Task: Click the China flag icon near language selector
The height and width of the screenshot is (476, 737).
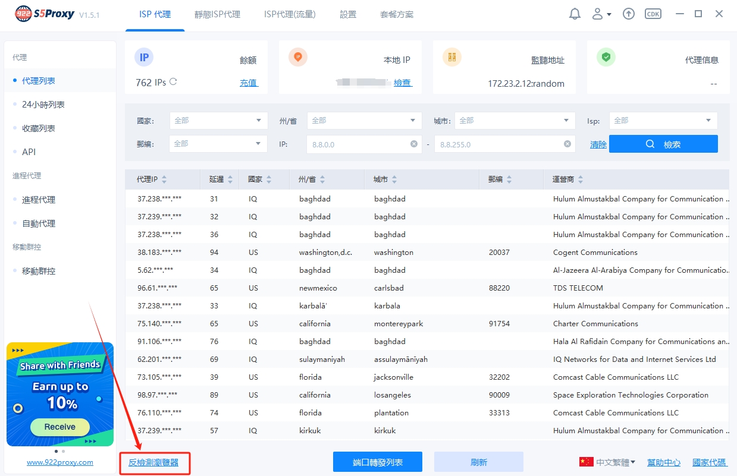Action: 587,462
